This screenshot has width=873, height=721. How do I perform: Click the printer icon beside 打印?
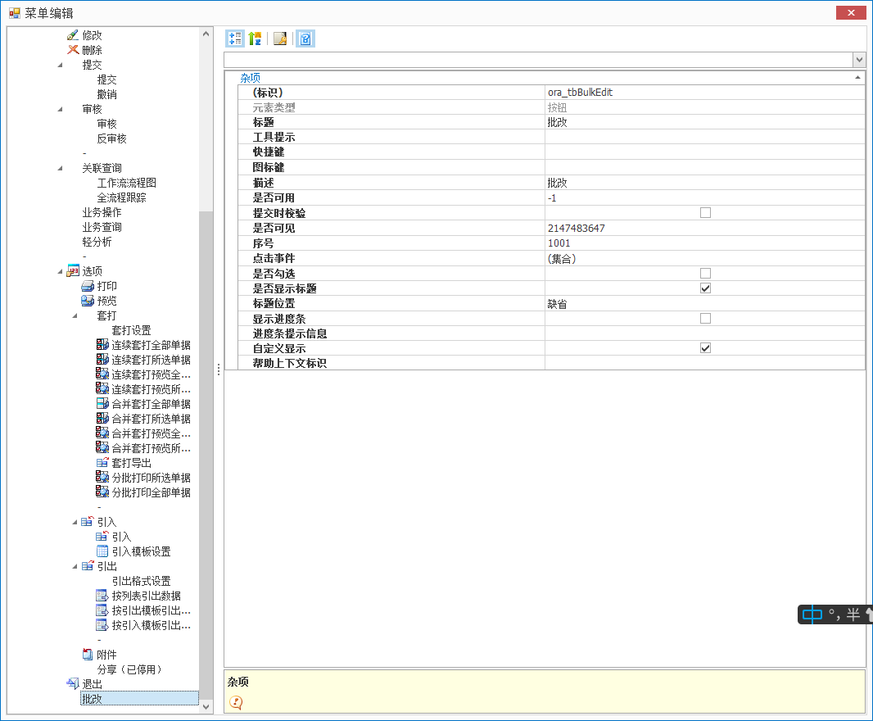click(x=88, y=286)
